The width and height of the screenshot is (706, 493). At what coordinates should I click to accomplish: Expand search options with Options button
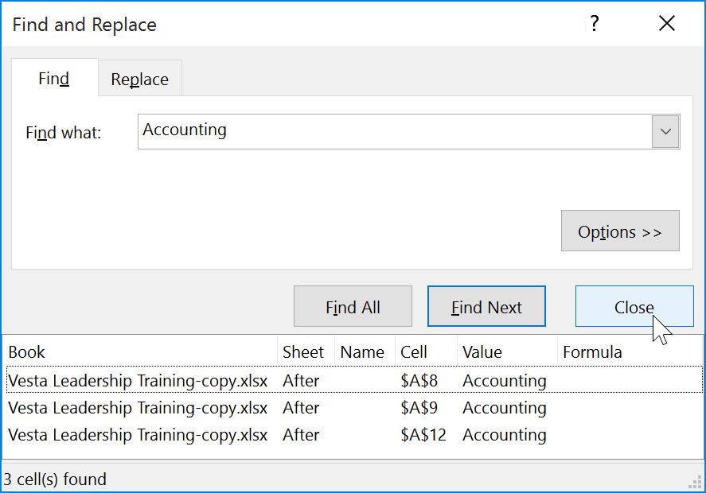tap(620, 231)
